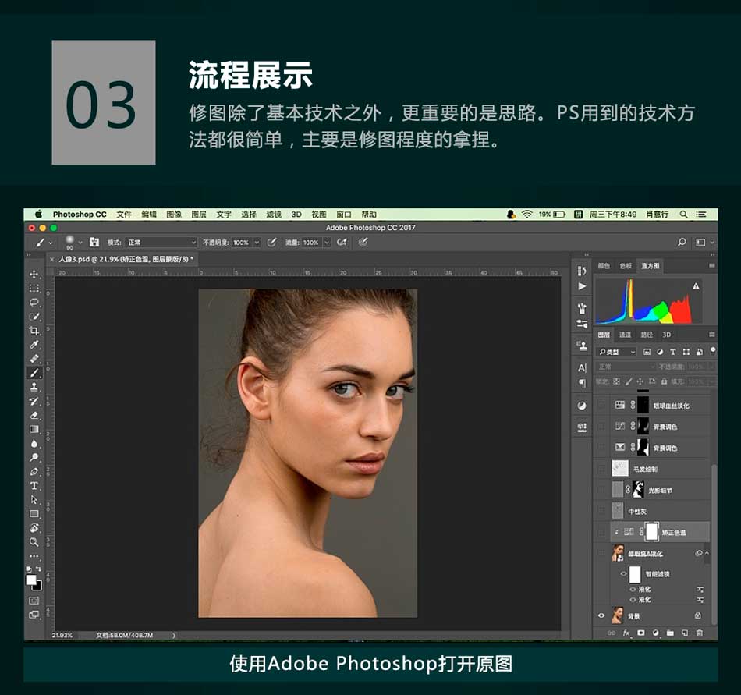Hide the 背景 layer with eye icon
741x695 pixels.
(601, 615)
